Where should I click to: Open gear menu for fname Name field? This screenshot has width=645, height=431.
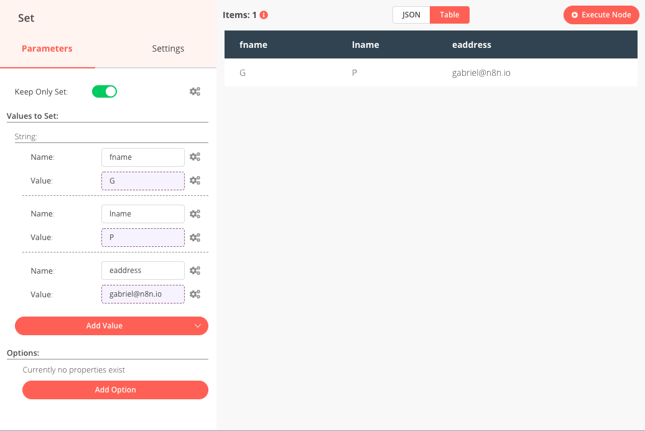pos(195,157)
